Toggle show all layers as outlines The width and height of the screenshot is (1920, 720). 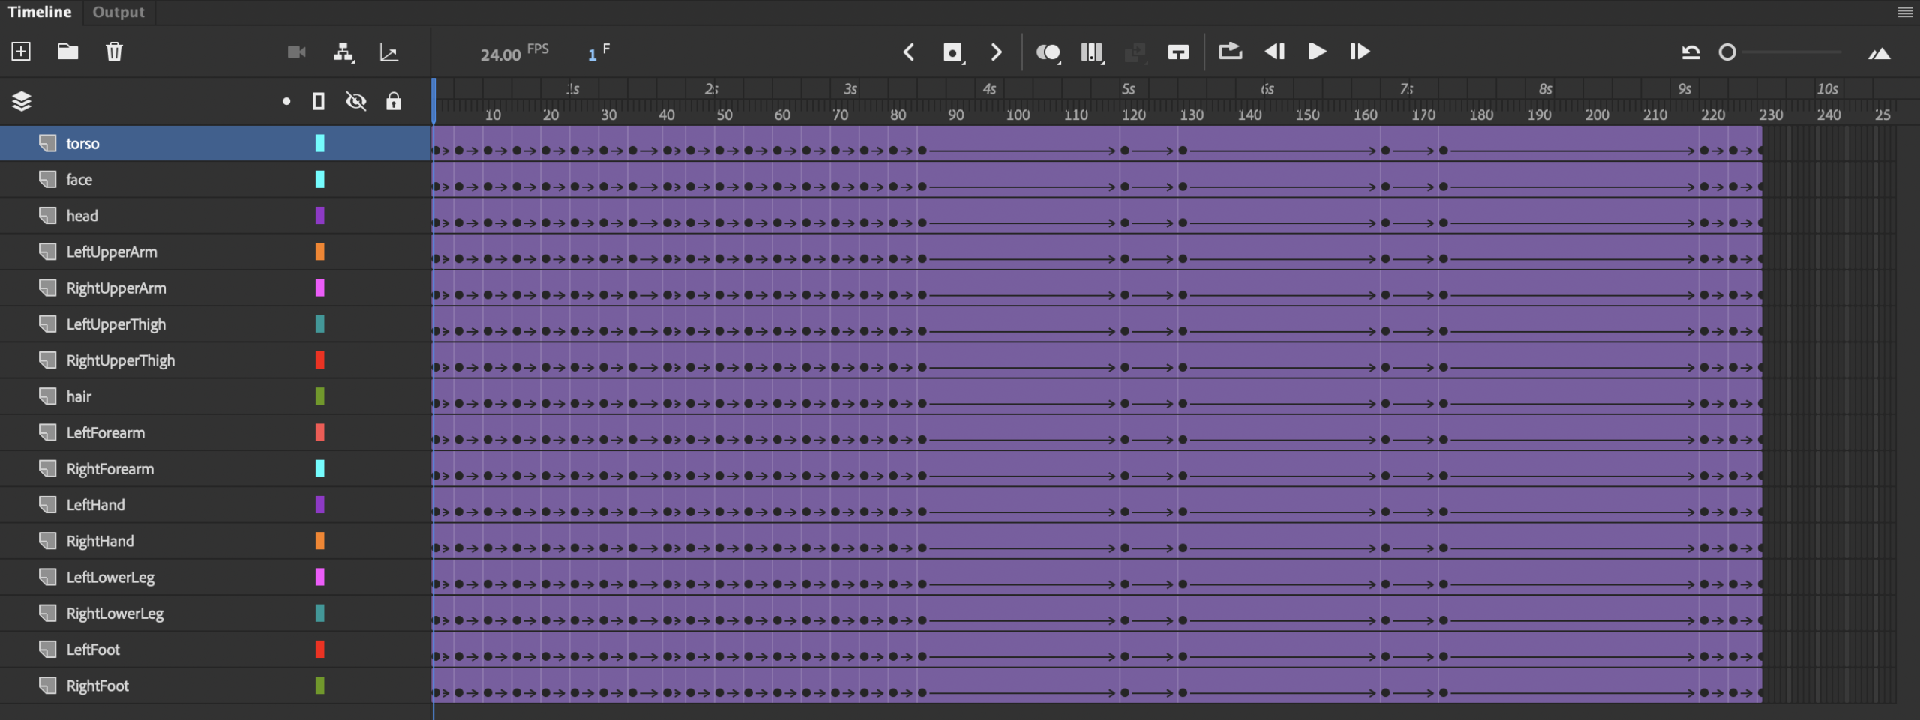point(319,101)
